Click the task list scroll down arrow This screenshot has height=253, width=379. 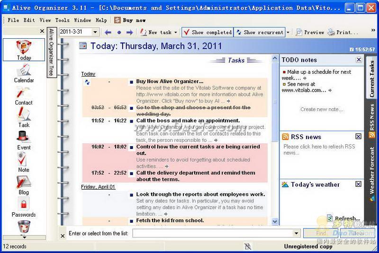click(275, 221)
